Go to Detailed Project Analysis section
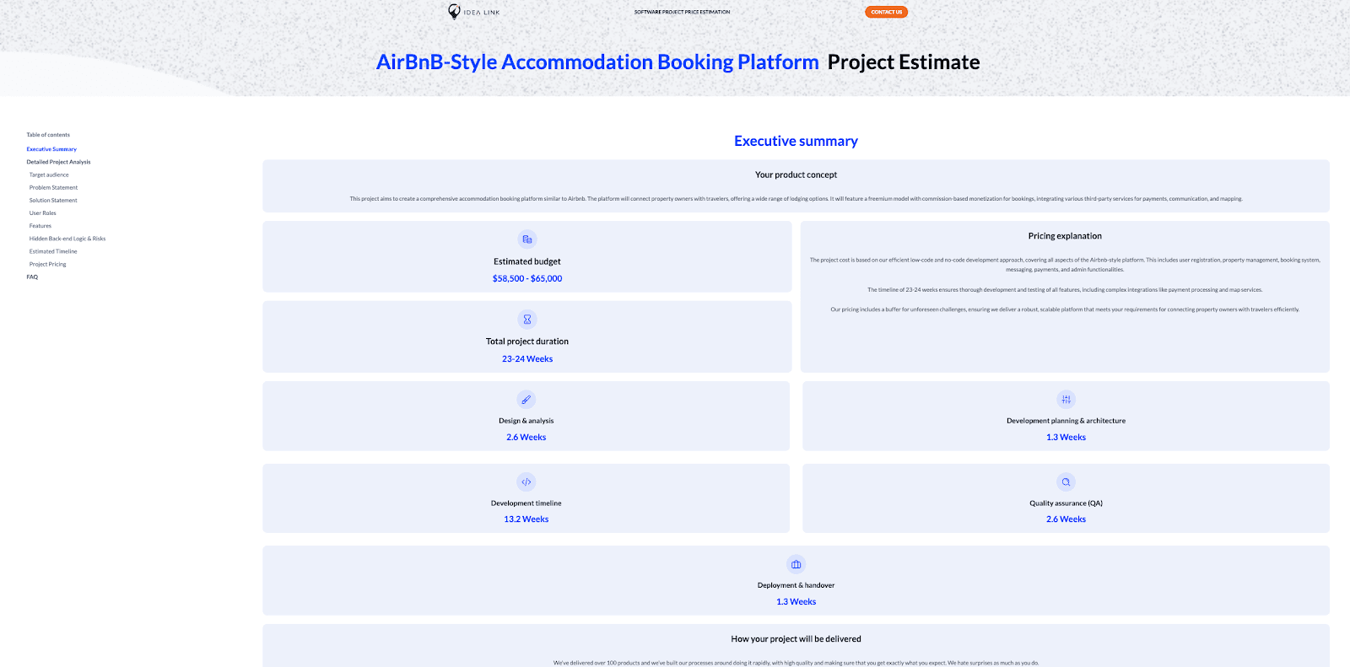Image resolution: width=1350 pixels, height=667 pixels. [58, 162]
